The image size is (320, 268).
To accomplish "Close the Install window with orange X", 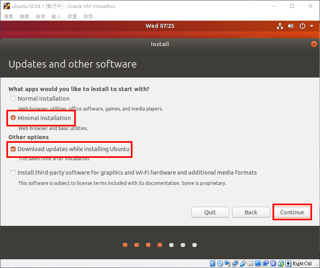I will coord(314,44).
